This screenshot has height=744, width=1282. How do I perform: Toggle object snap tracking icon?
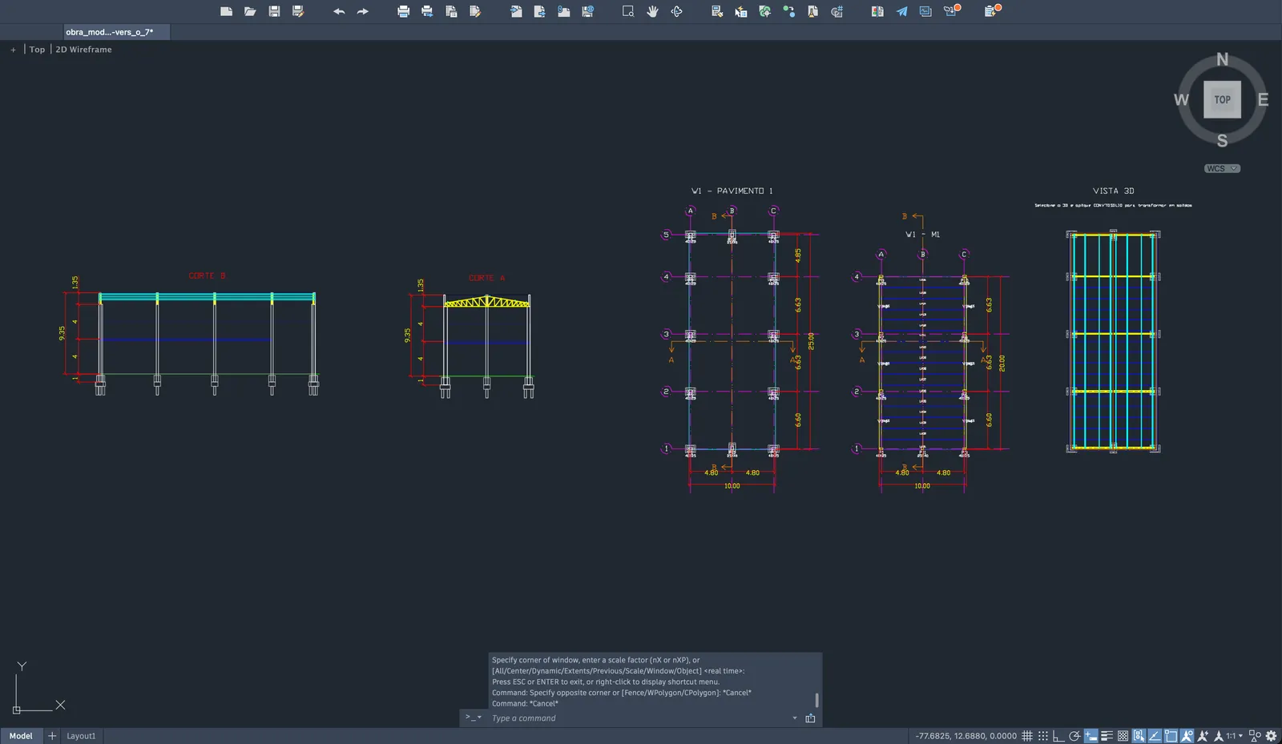(1155, 736)
